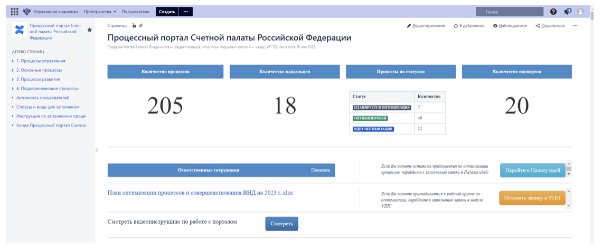Open the page more actions ellipsis
Image resolution: width=602 pixels, height=250 pixels.
coord(575,26)
